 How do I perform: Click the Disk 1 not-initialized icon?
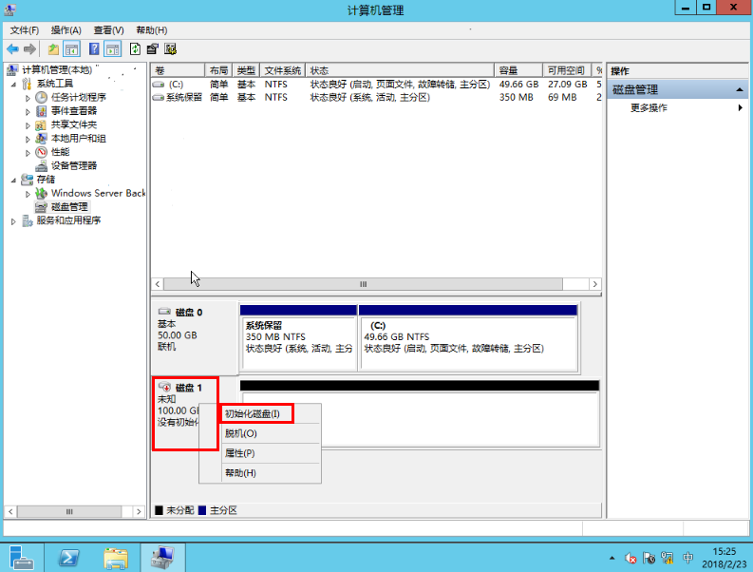point(164,387)
